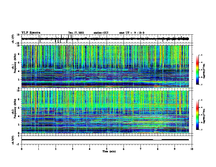Click the '-7' tick on ch.1 color bar
This screenshot has height=167, width=216.
(201, 85)
